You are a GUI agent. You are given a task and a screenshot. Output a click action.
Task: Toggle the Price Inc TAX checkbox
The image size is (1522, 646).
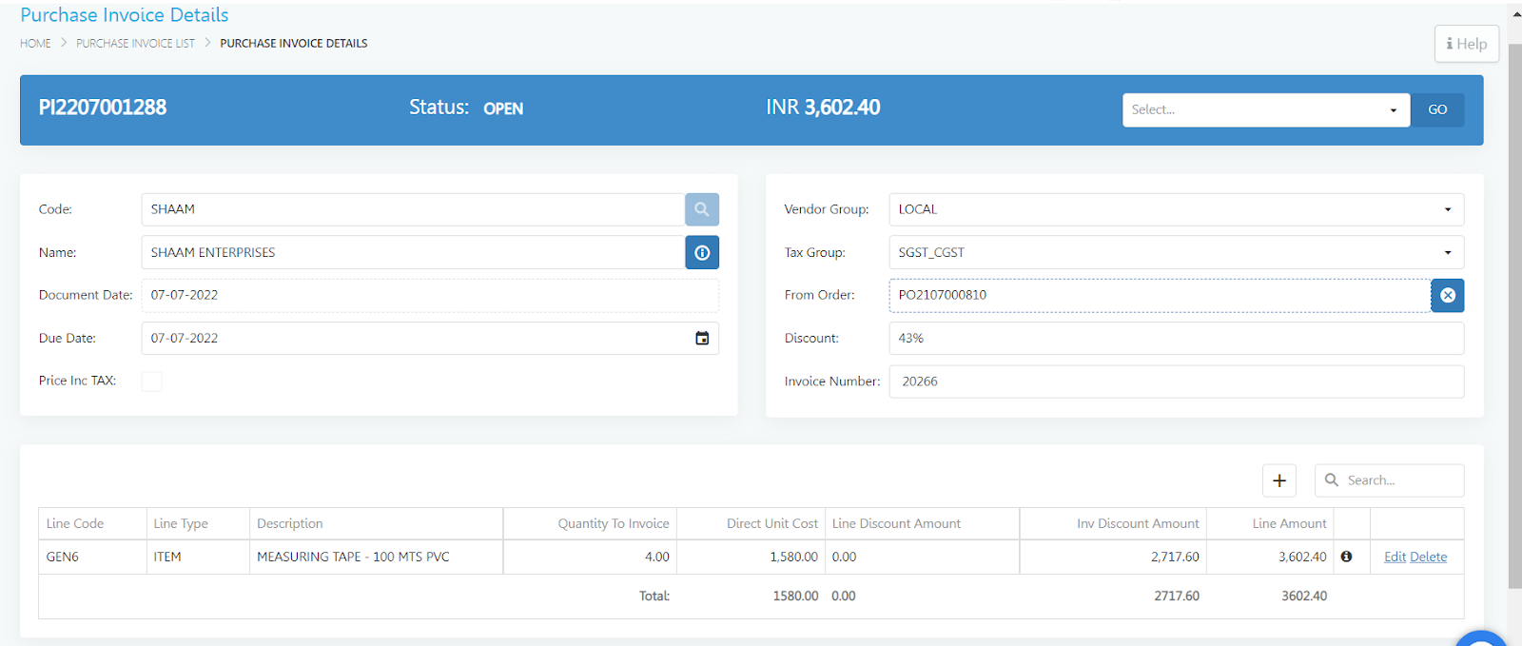click(151, 381)
